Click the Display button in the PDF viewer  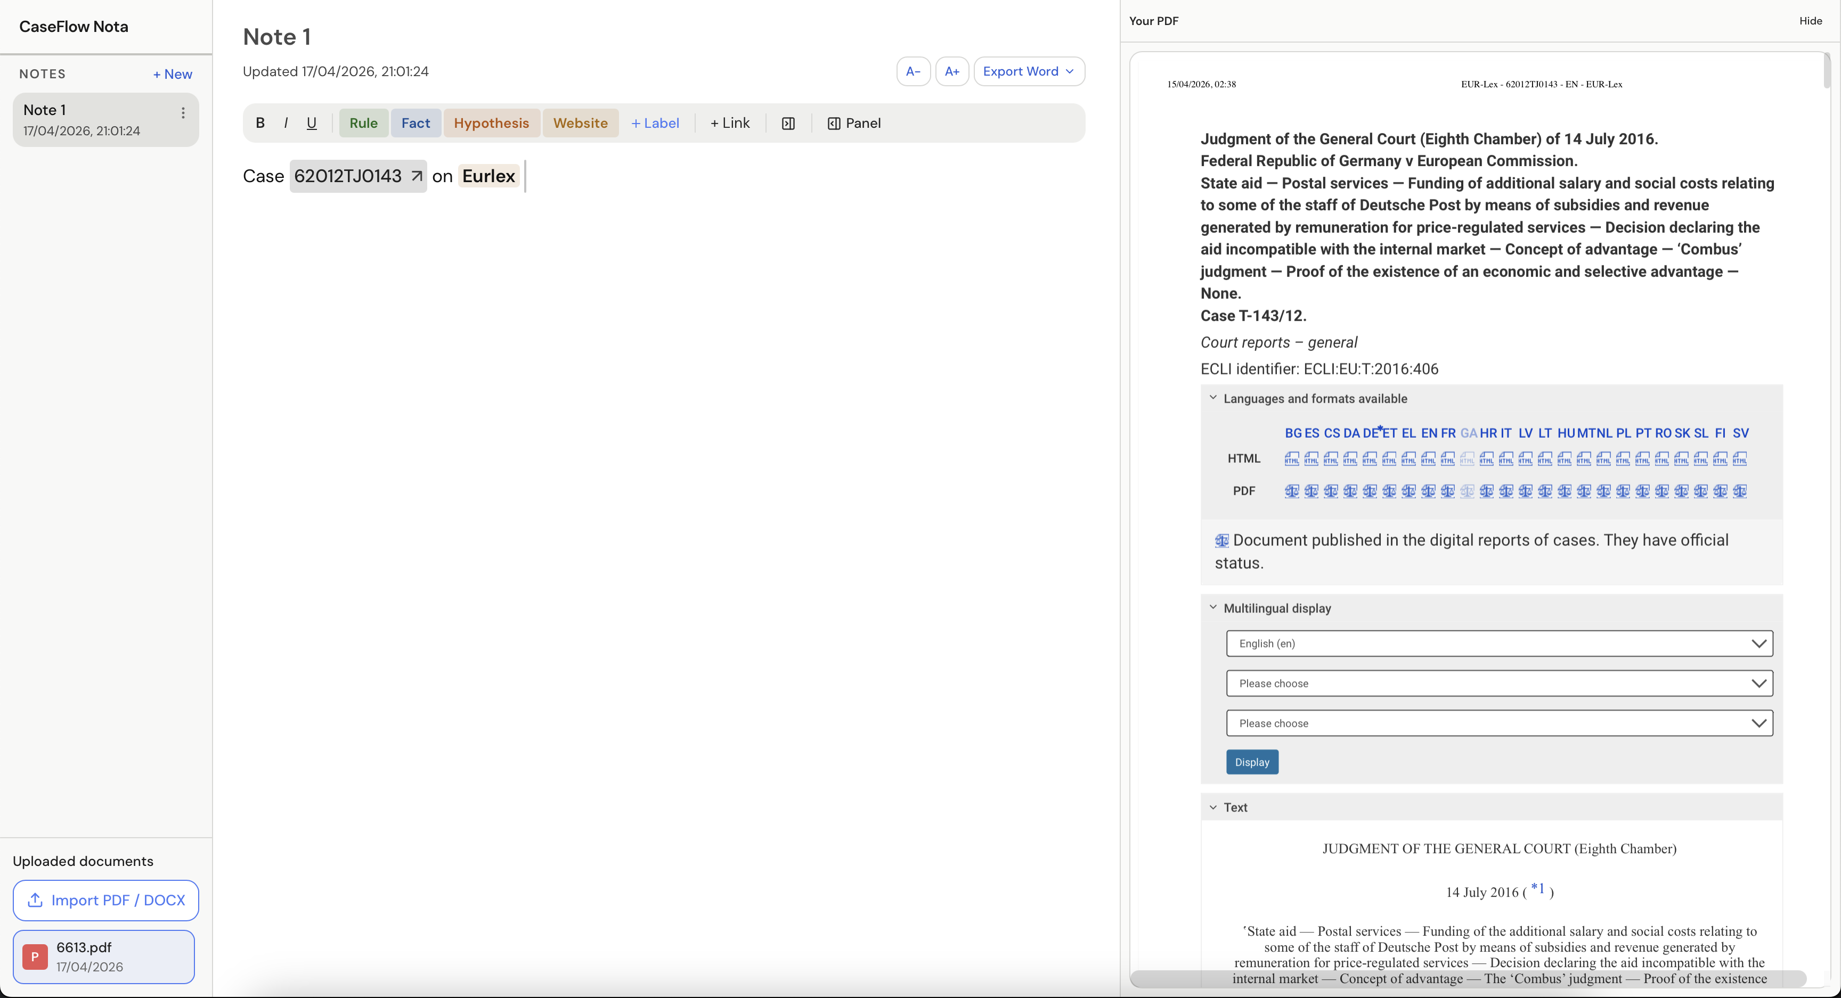1252,762
